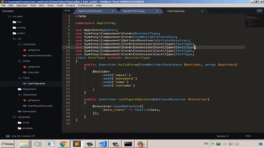Switch to the UserController.php tab

[x=90, y=11]
